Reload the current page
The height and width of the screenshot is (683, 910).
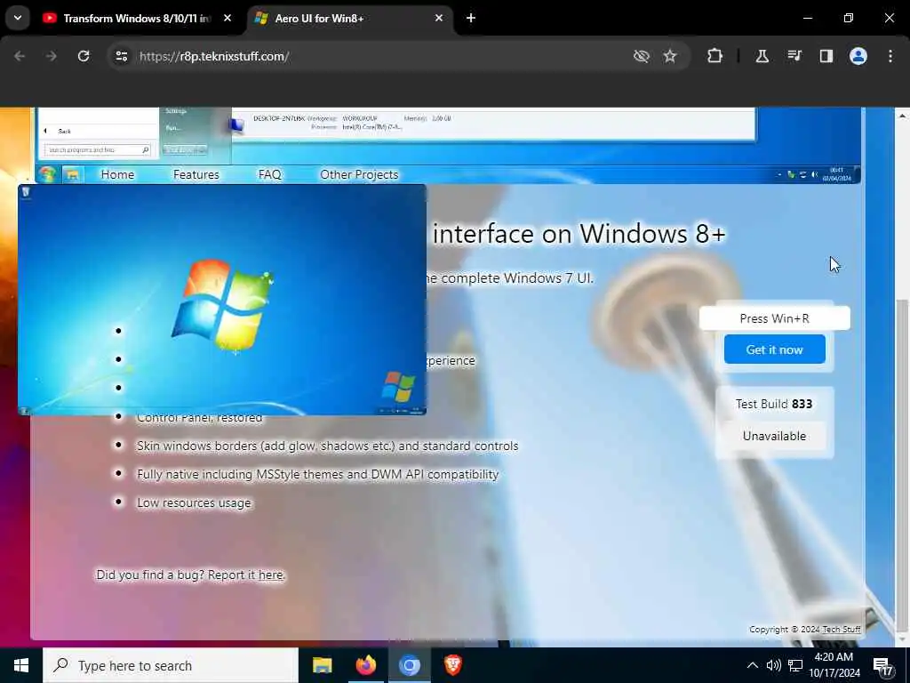click(x=84, y=56)
